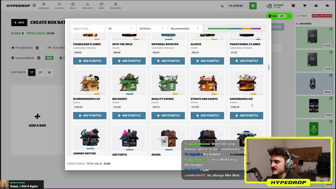Go to the Unboxing tab

point(44,6)
